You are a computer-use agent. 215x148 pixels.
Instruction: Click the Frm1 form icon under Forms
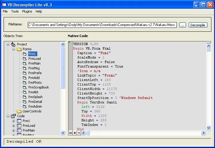pyautogui.click(x=25, y=54)
